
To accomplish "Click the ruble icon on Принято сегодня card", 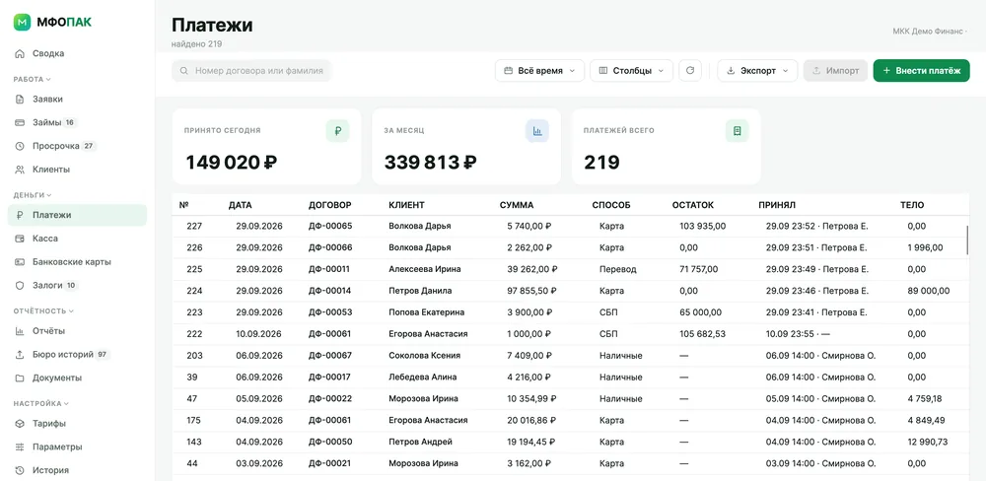I will tap(337, 131).
